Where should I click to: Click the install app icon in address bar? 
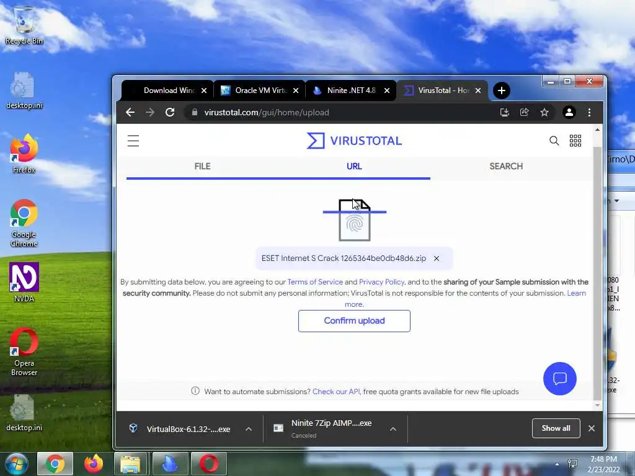pyautogui.click(x=505, y=112)
